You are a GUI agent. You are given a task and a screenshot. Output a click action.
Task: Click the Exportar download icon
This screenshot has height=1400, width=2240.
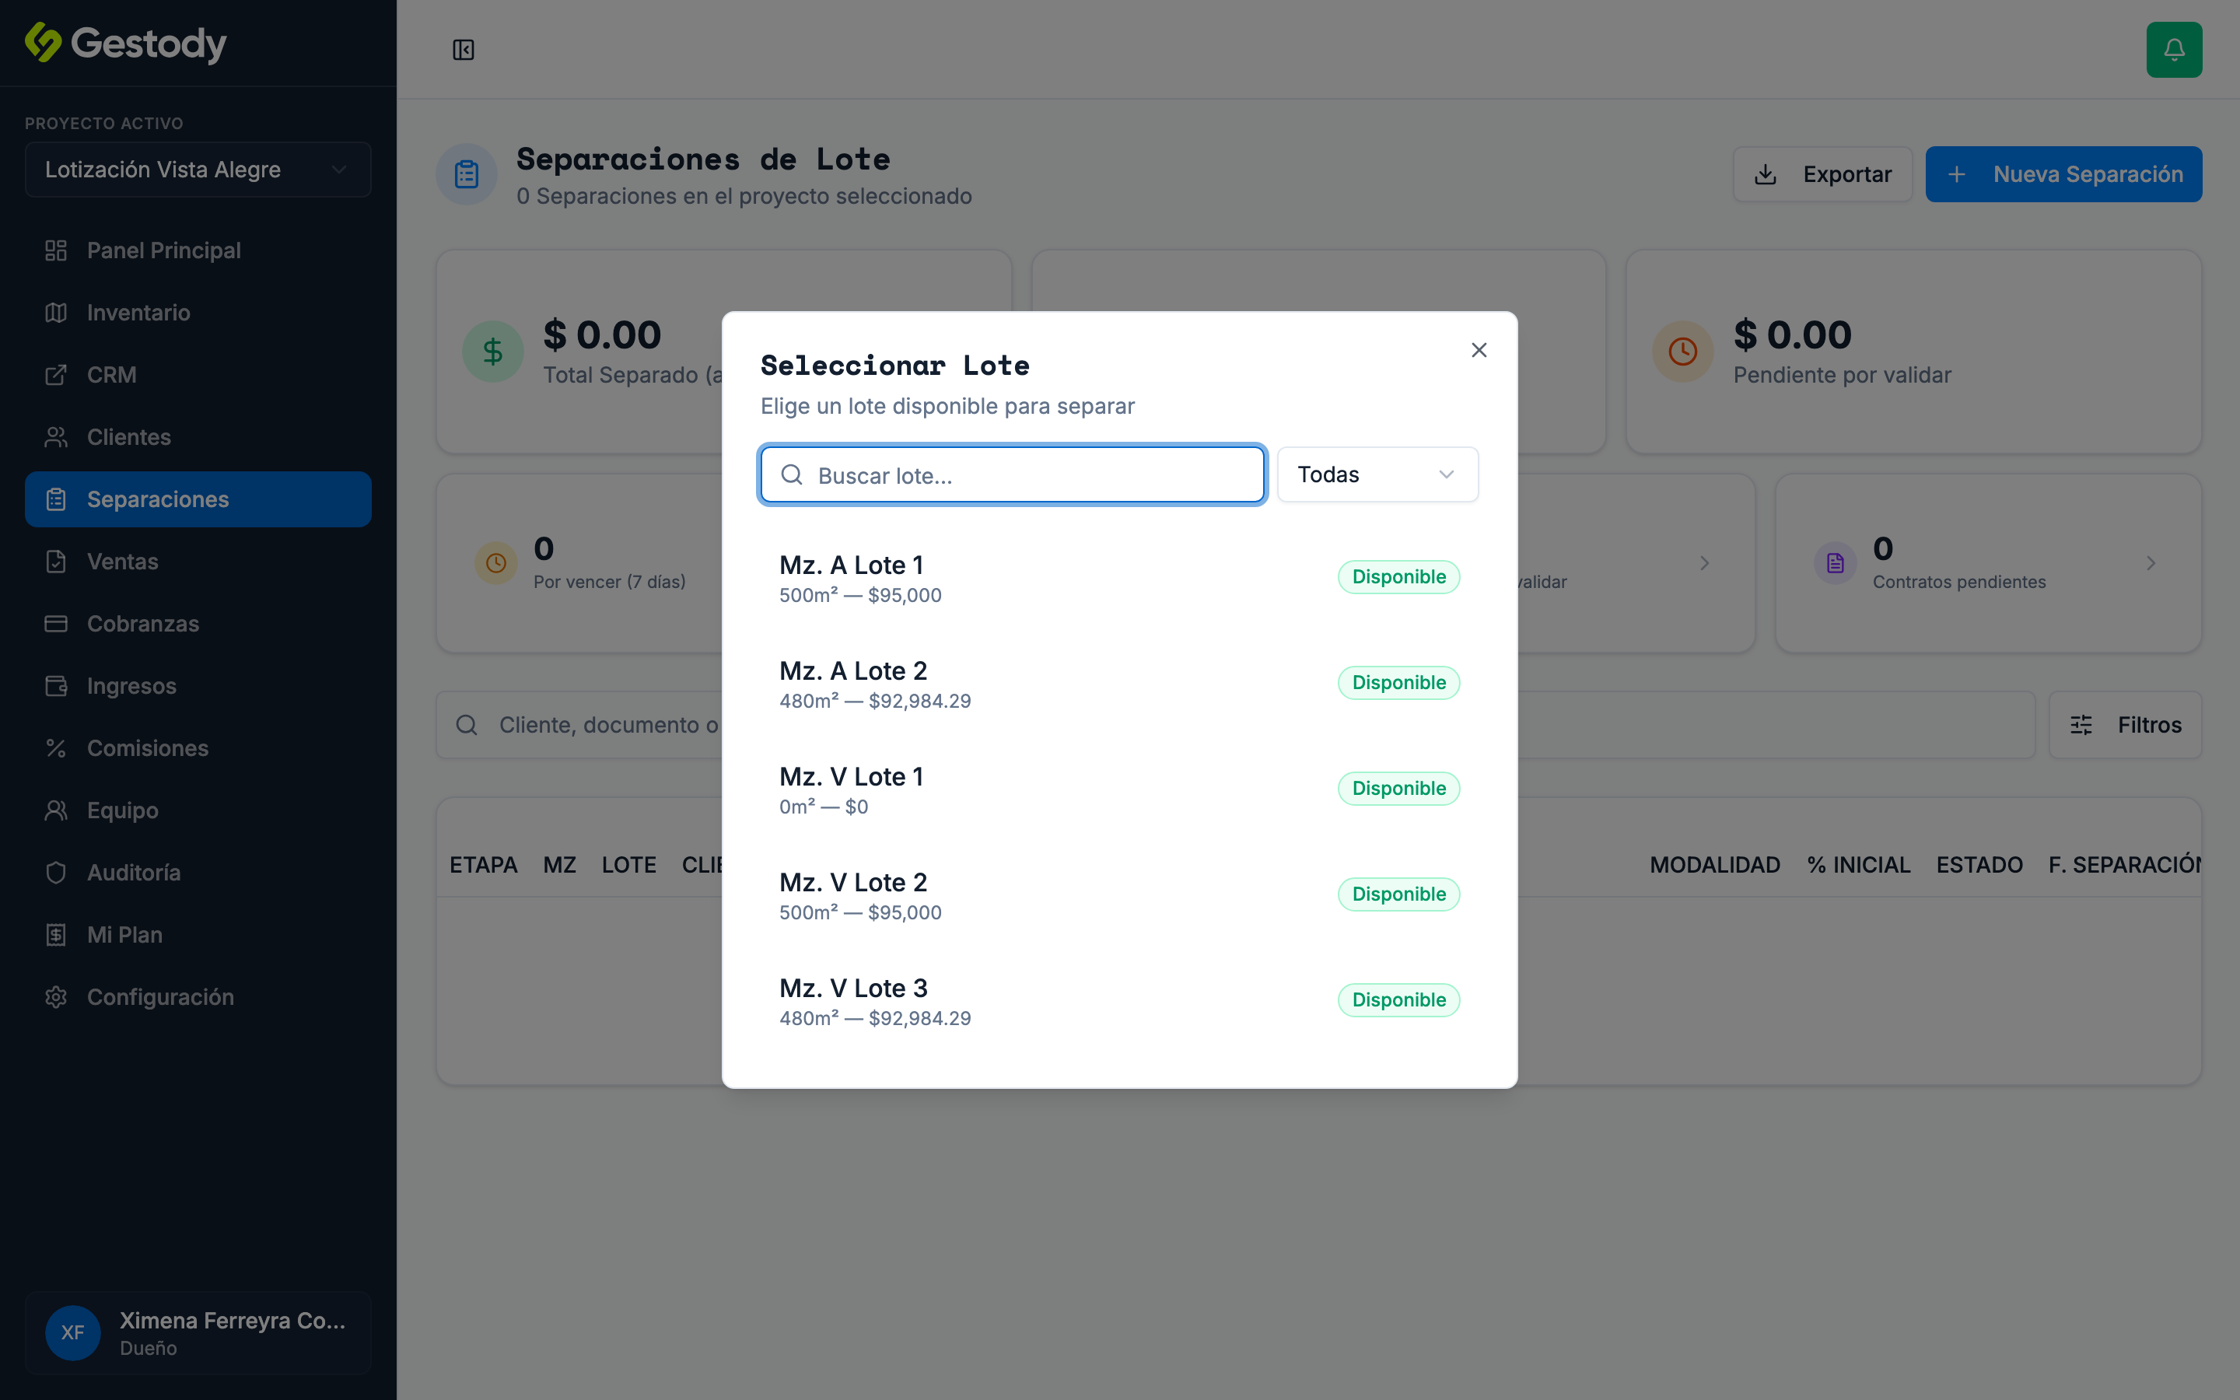(1765, 174)
